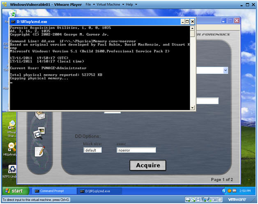Click the white text field below the dropdown

207,101
